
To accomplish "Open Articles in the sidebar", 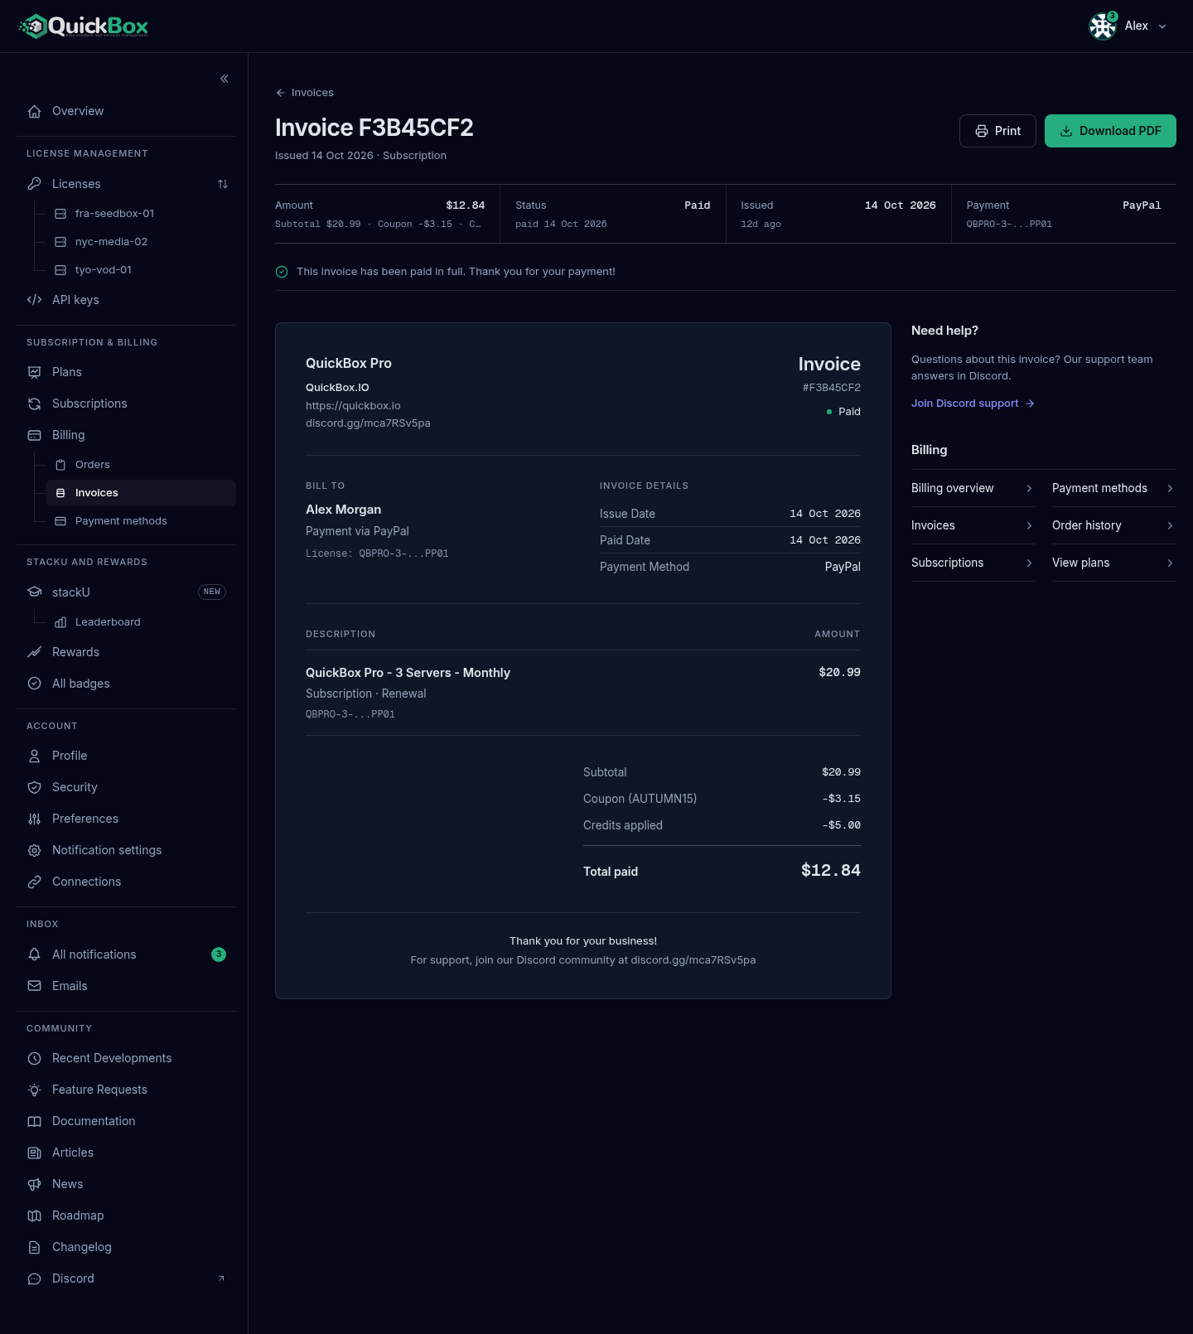I will point(126,1153).
